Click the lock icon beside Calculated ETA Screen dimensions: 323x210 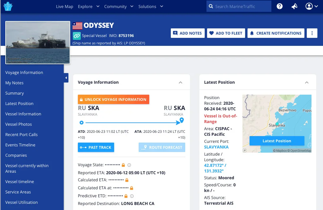[x=127, y=180]
